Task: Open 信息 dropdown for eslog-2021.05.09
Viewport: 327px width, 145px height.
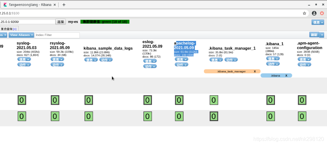Action: [150, 61]
